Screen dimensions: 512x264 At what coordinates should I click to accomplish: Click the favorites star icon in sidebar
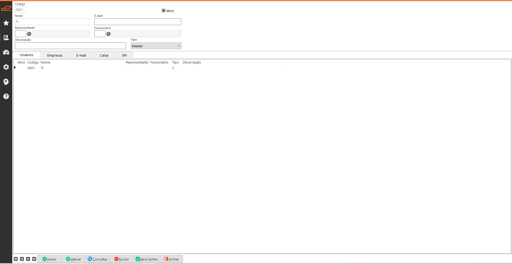pos(6,23)
